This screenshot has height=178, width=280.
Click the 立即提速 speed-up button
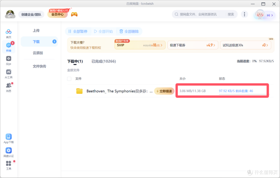164,91
